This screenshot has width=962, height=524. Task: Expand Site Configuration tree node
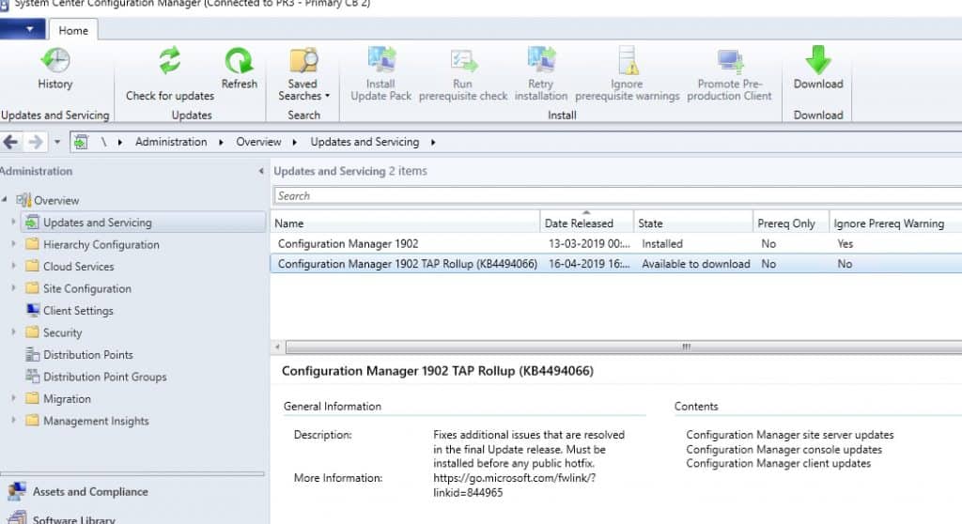13,288
